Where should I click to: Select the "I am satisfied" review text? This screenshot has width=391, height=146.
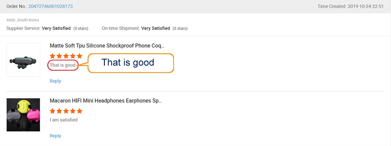[64, 120]
